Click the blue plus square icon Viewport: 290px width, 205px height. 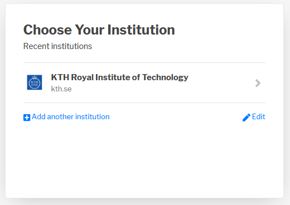point(27,118)
